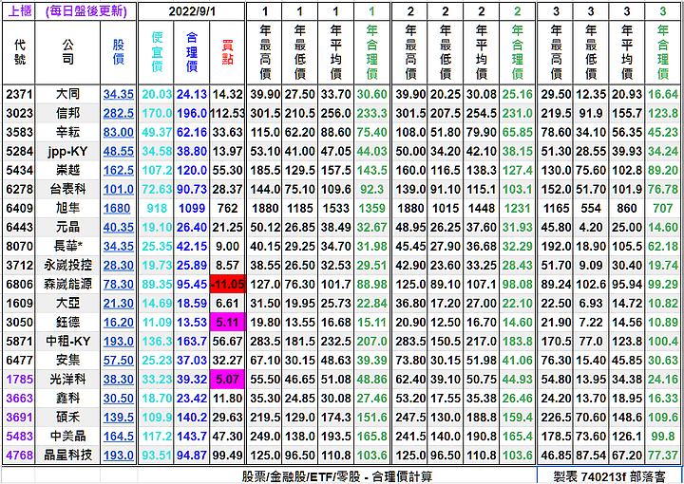The image size is (684, 484).
Task: Open the 78.30 price link for 森崴能源
Action: (118, 284)
